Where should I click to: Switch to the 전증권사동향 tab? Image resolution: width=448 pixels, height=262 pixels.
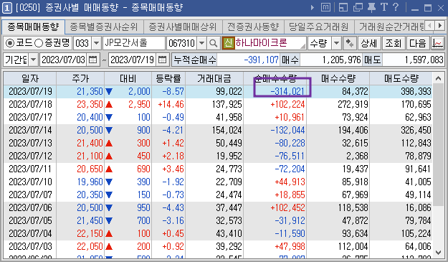(253, 27)
